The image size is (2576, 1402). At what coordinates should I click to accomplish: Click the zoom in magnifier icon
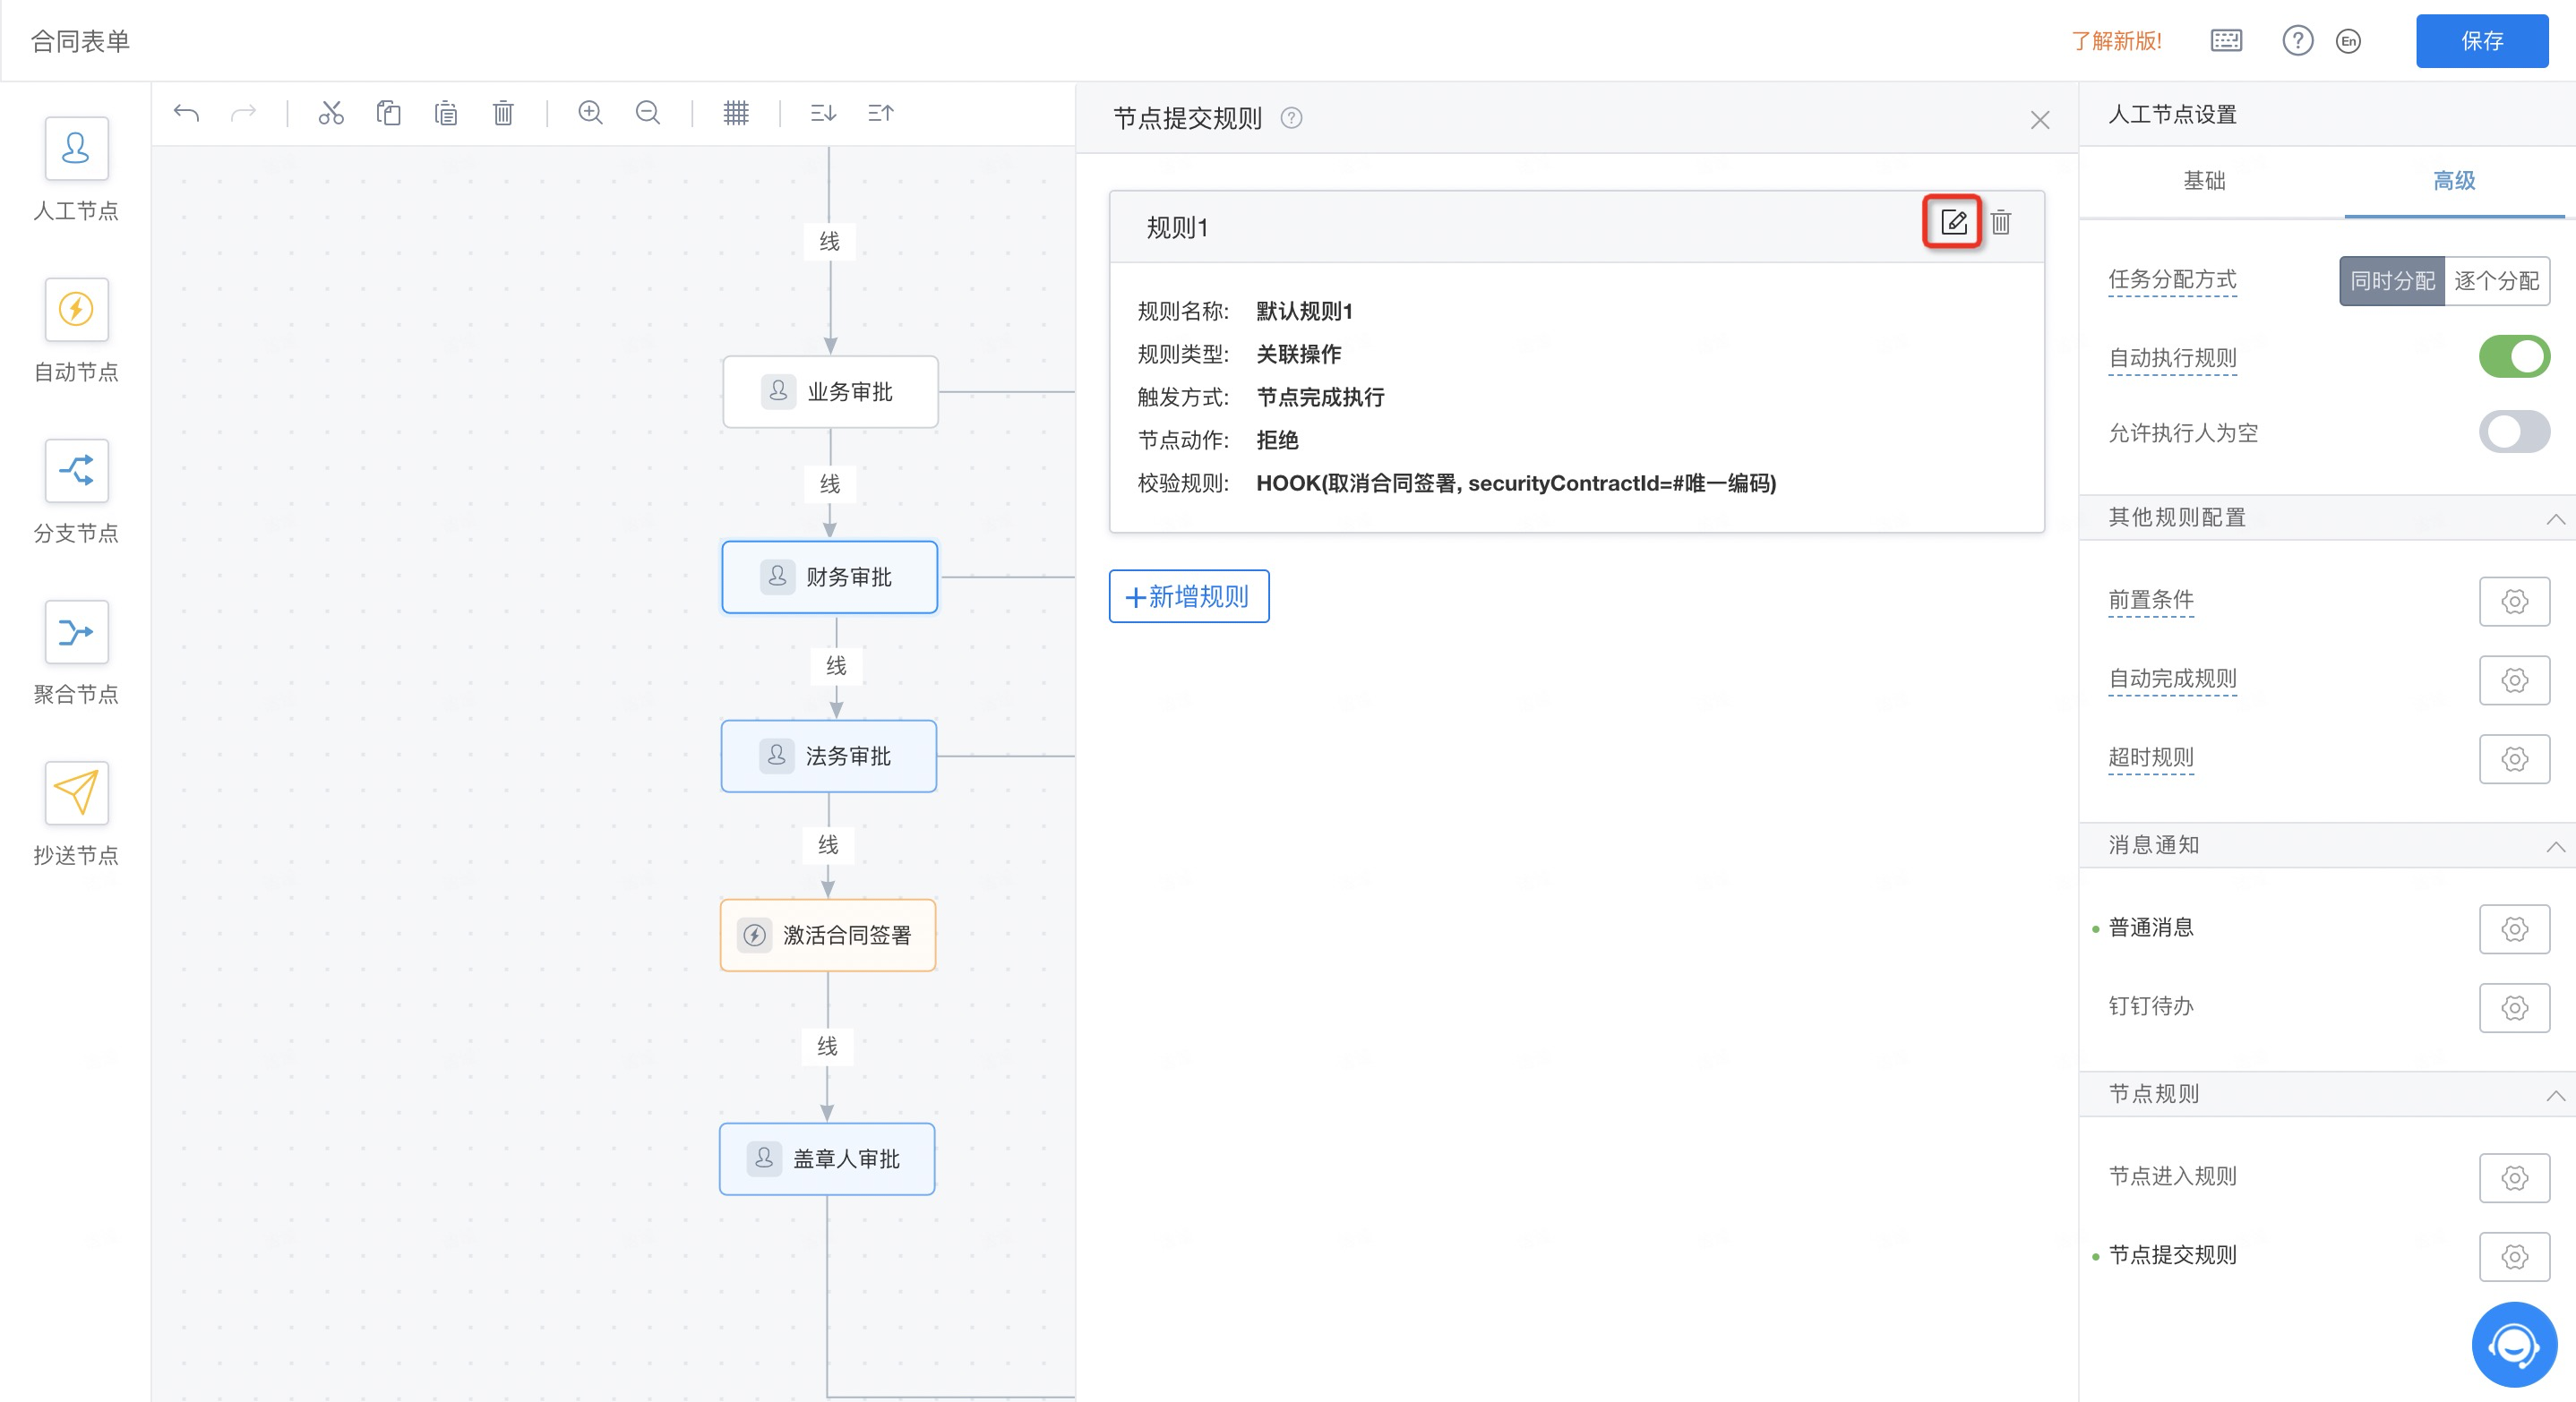pyautogui.click(x=590, y=113)
